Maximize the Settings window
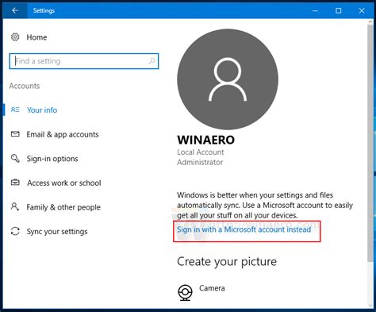Image resolution: width=376 pixels, height=312 pixels. pos(338,10)
